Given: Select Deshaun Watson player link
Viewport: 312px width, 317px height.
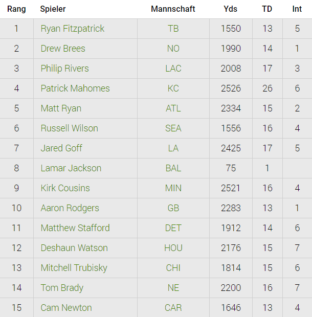Looking at the screenshot, I should click(74, 248).
